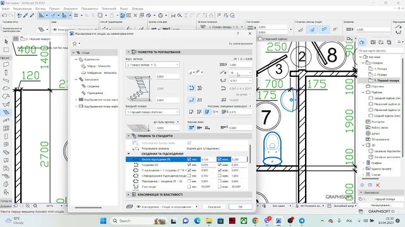The height and width of the screenshot is (227, 405).
Task: Click the stair width input field
Action: point(240,65)
